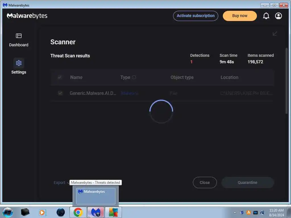This screenshot has height=218, width=291.
Task: Click the scanner panel vertical scrollbar
Action: 286,81
